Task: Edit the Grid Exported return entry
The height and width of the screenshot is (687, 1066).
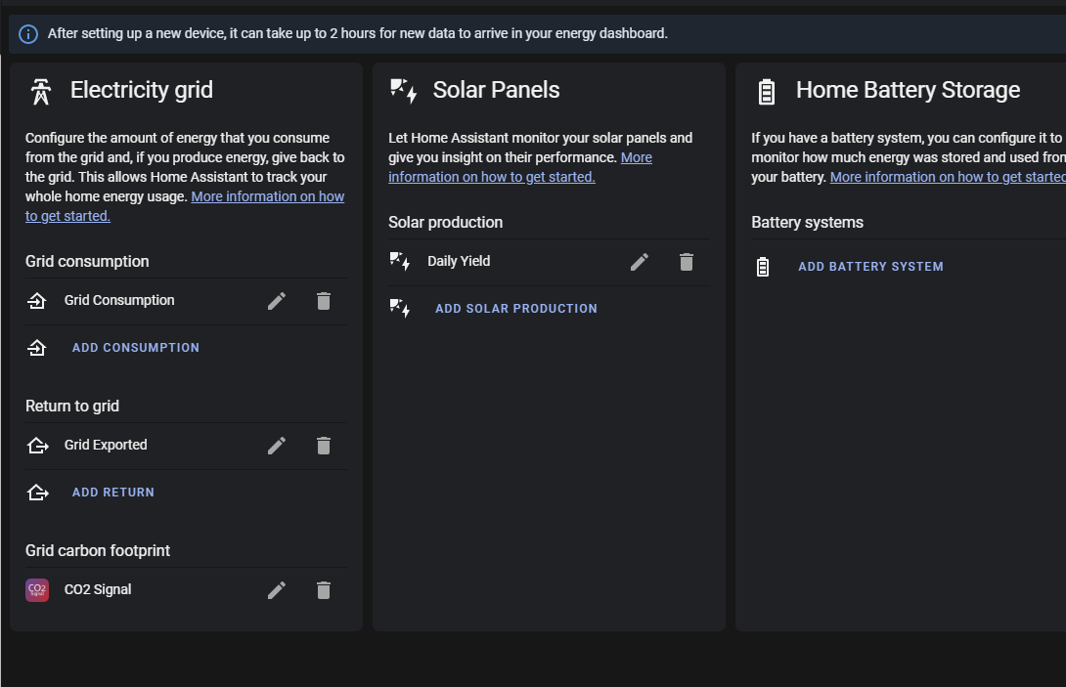Action: point(277,445)
